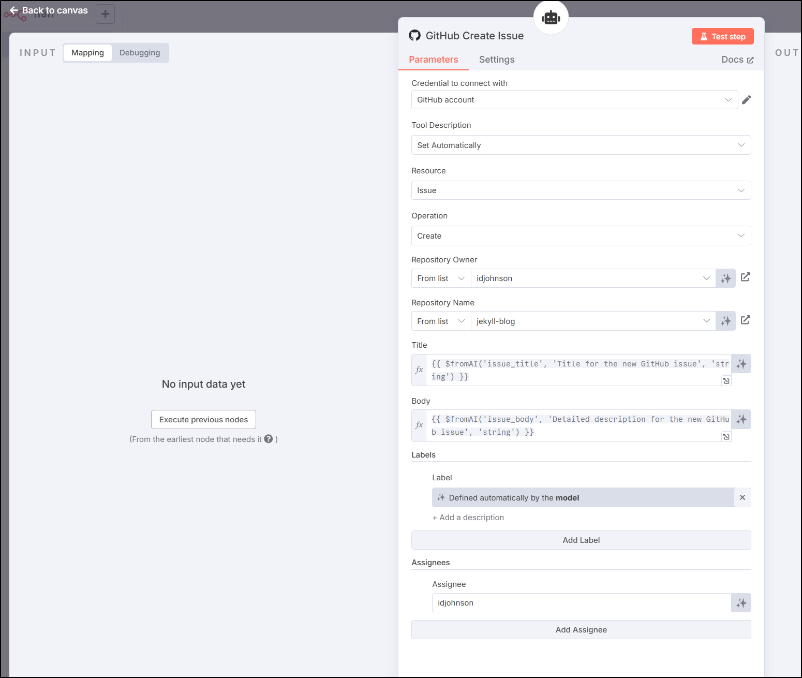Open the credential GitHub account dropdown

[x=574, y=100]
